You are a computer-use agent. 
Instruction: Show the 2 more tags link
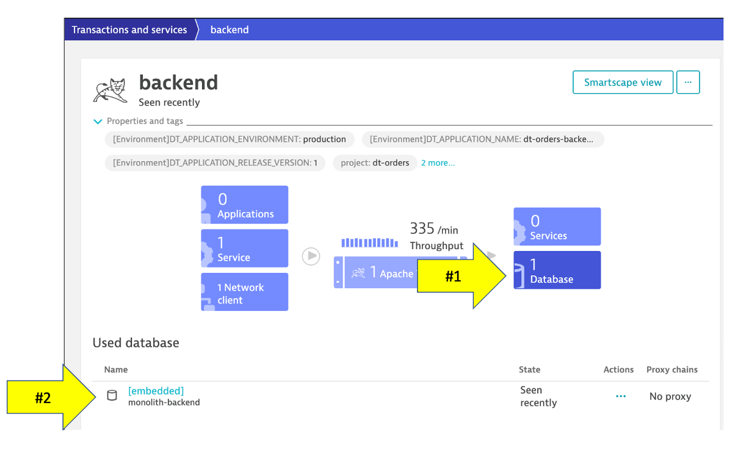438,163
